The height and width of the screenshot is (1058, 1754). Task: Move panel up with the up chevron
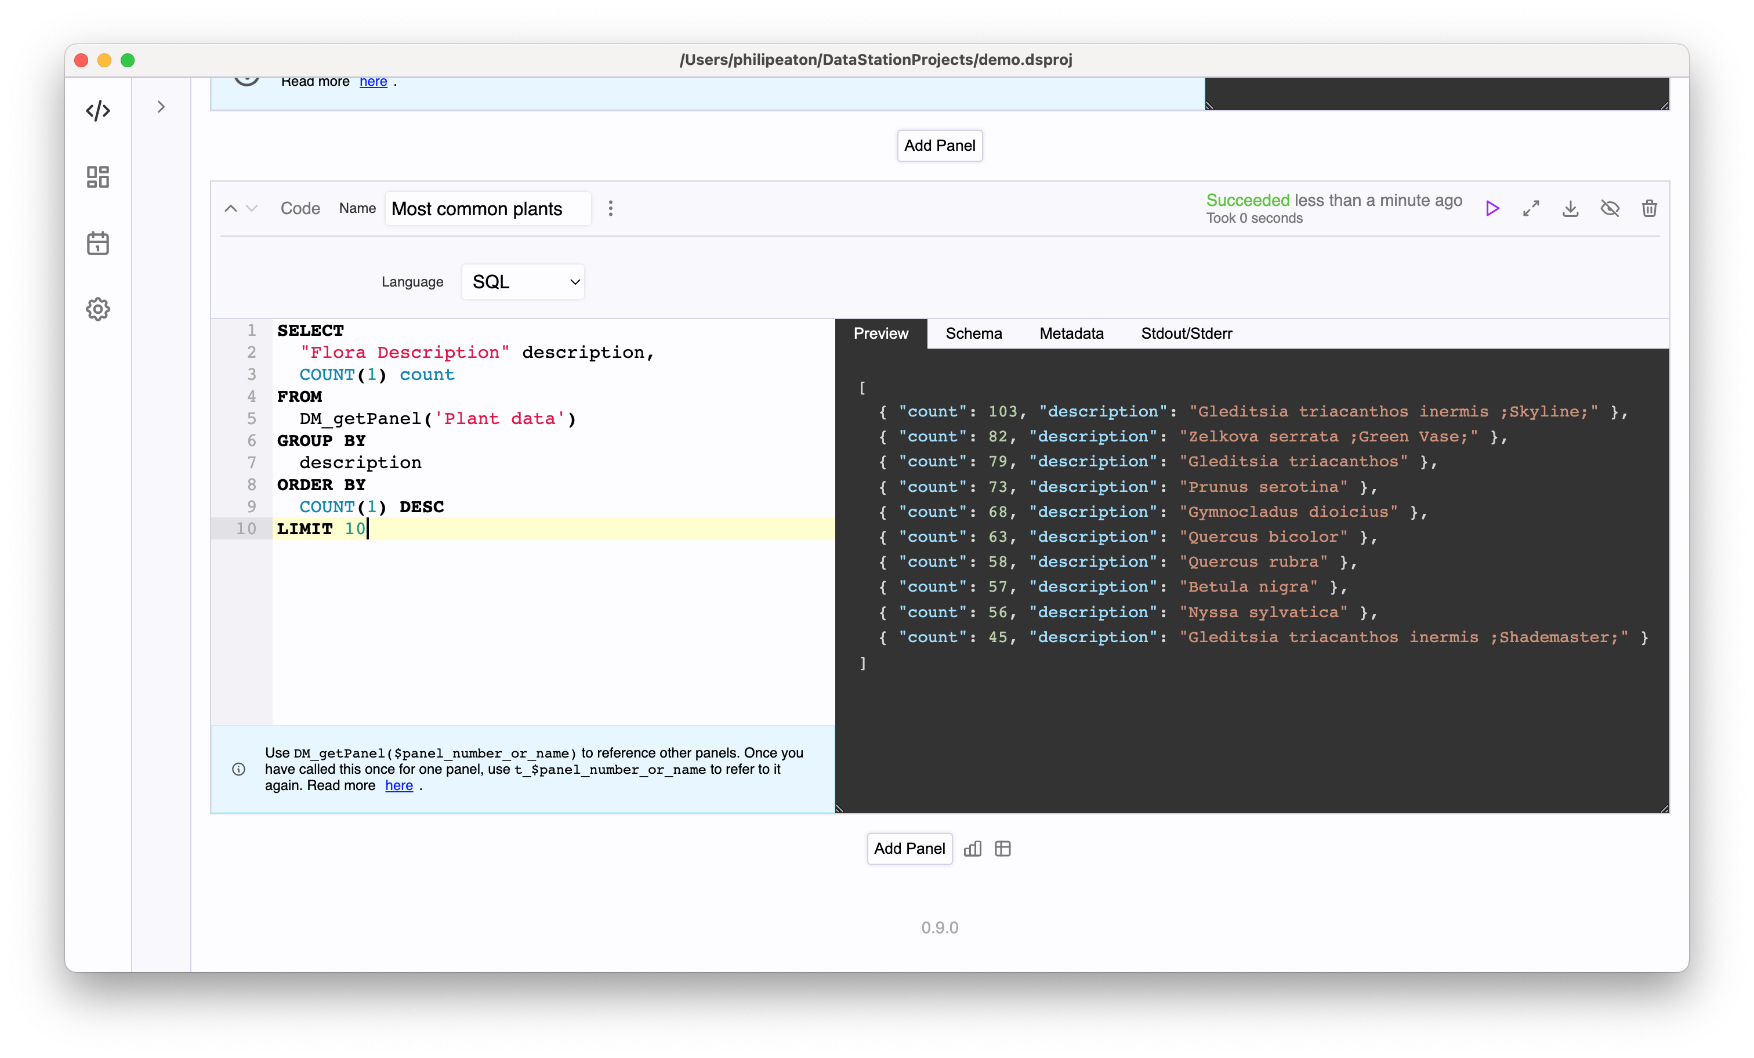click(x=231, y=209)
